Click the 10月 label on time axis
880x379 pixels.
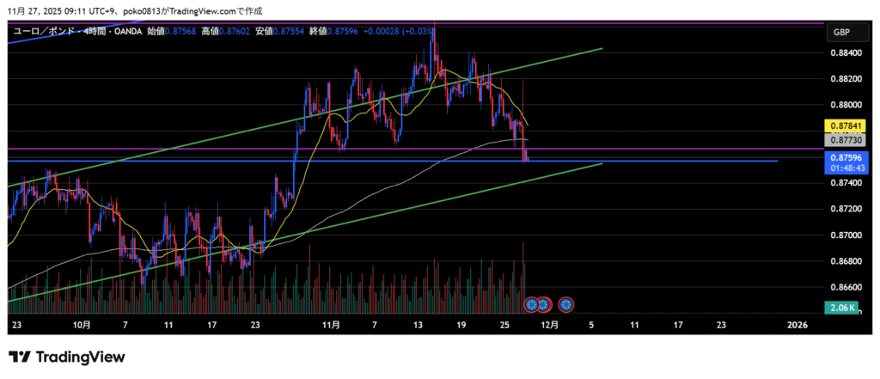click(83, 325)
